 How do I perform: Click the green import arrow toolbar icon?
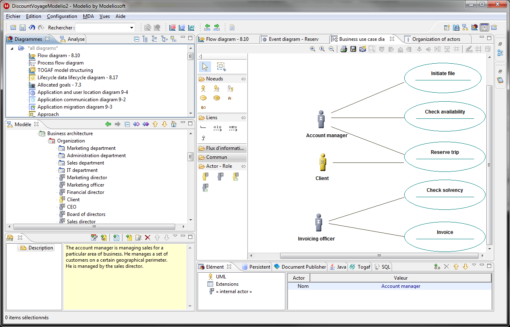tap(207, 28)
